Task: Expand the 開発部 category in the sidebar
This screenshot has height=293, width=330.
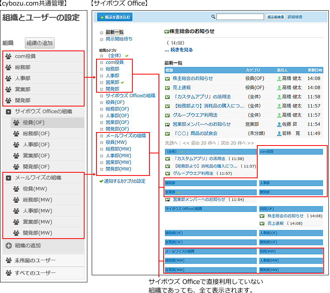Action: pos(102,89)
